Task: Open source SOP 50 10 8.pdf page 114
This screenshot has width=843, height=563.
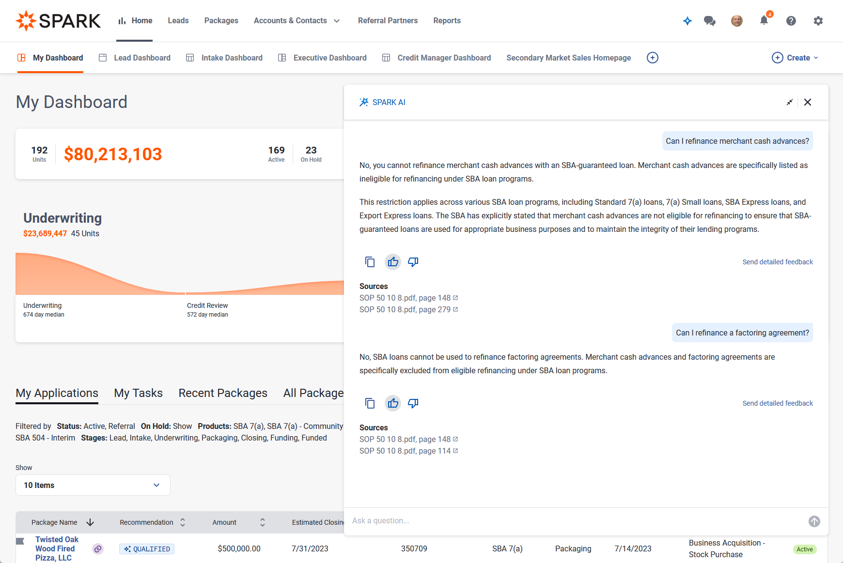Action: coord(408,451)
